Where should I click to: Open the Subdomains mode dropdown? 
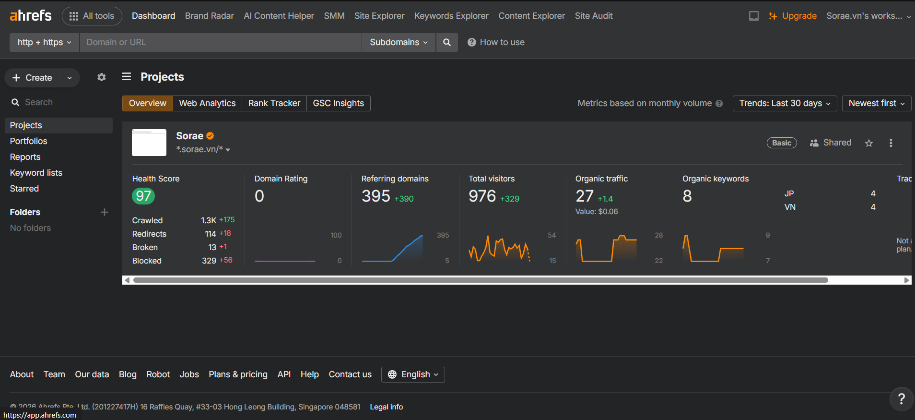(399, 42)
